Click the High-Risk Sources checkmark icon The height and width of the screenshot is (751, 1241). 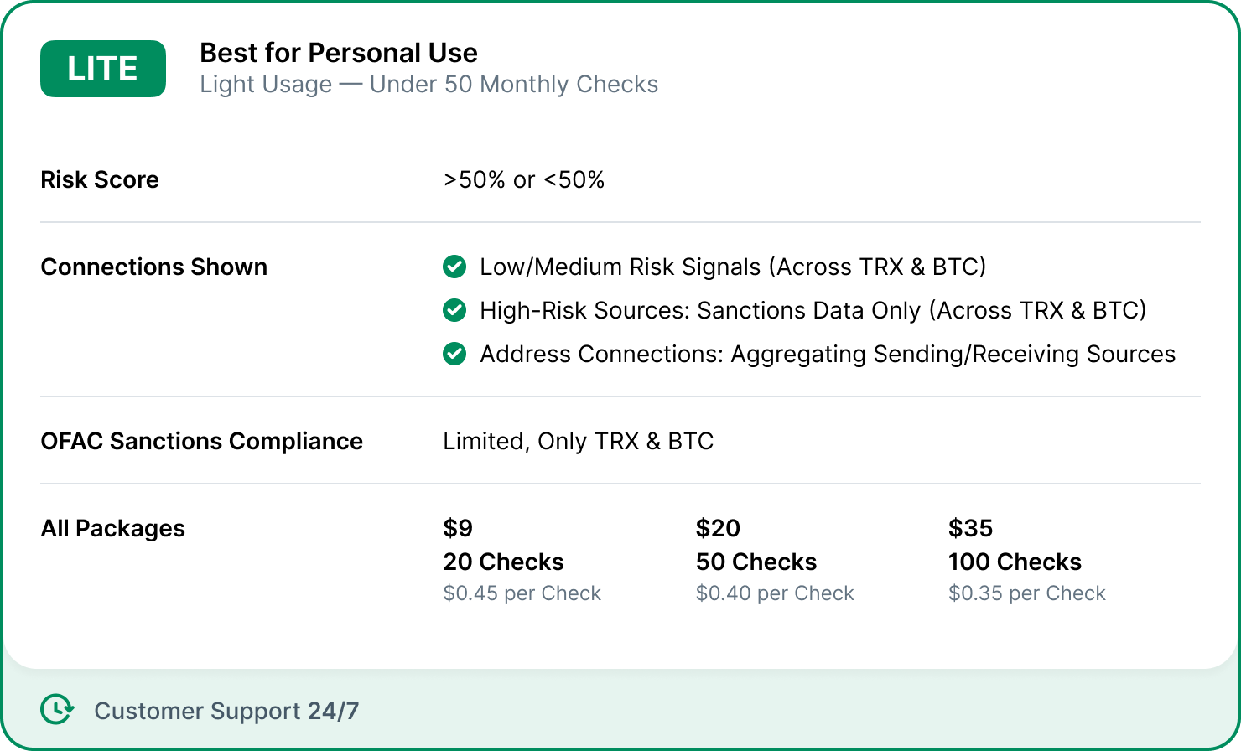coord(454,310)
